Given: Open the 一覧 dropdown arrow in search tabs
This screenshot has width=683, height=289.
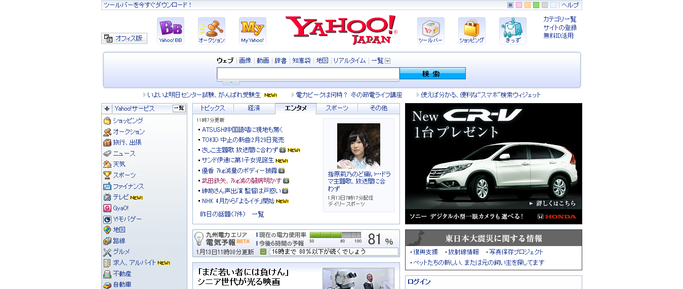Looking at the screenshot, I should (388, 61).
